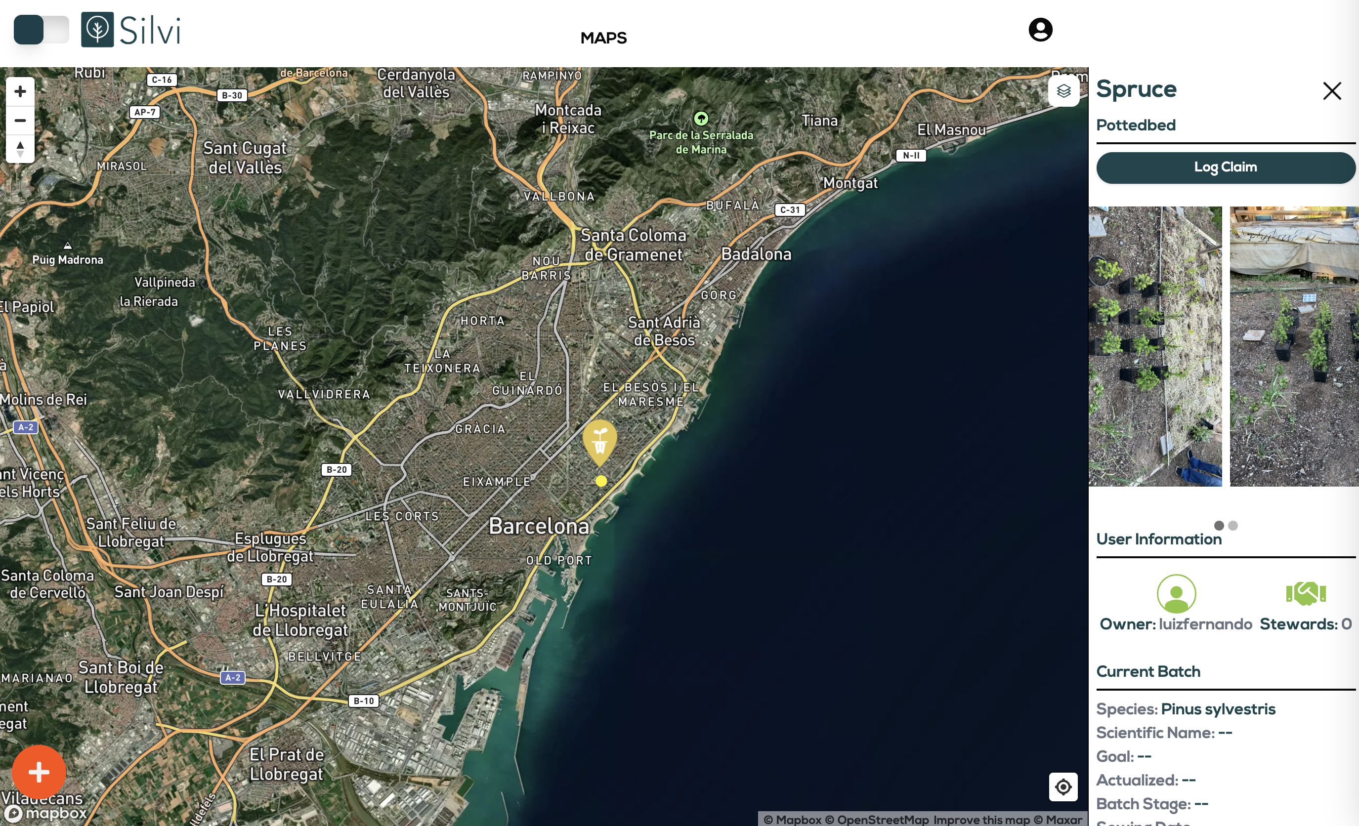This screenshot has width=1359, height=826.
Task: Open the map layers selector
Action: 1063,91
